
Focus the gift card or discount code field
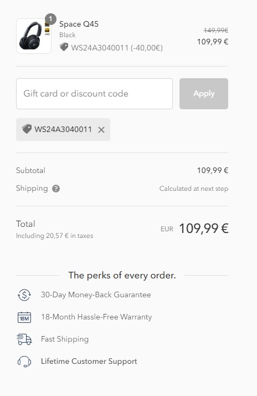(x=94, y=94)
